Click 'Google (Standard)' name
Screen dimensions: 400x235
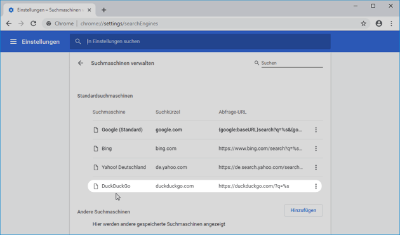tap(122, 130)
